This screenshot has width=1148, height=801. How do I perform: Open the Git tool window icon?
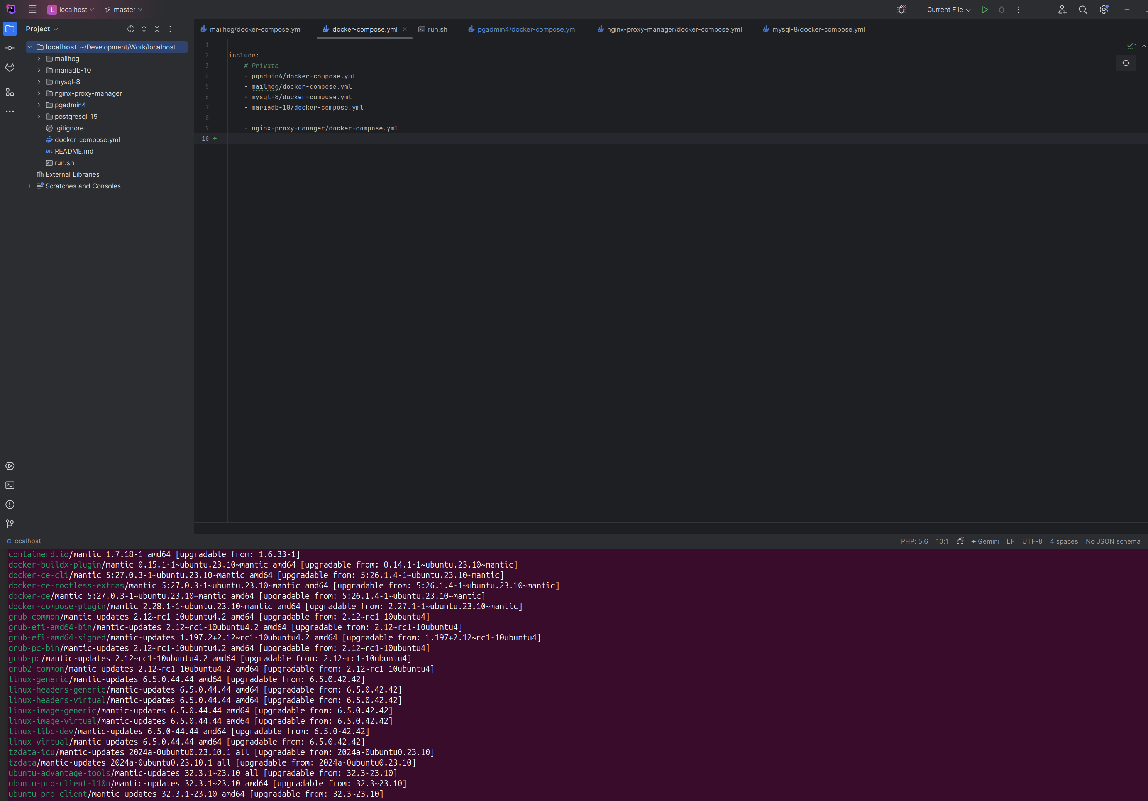(10, 524)
